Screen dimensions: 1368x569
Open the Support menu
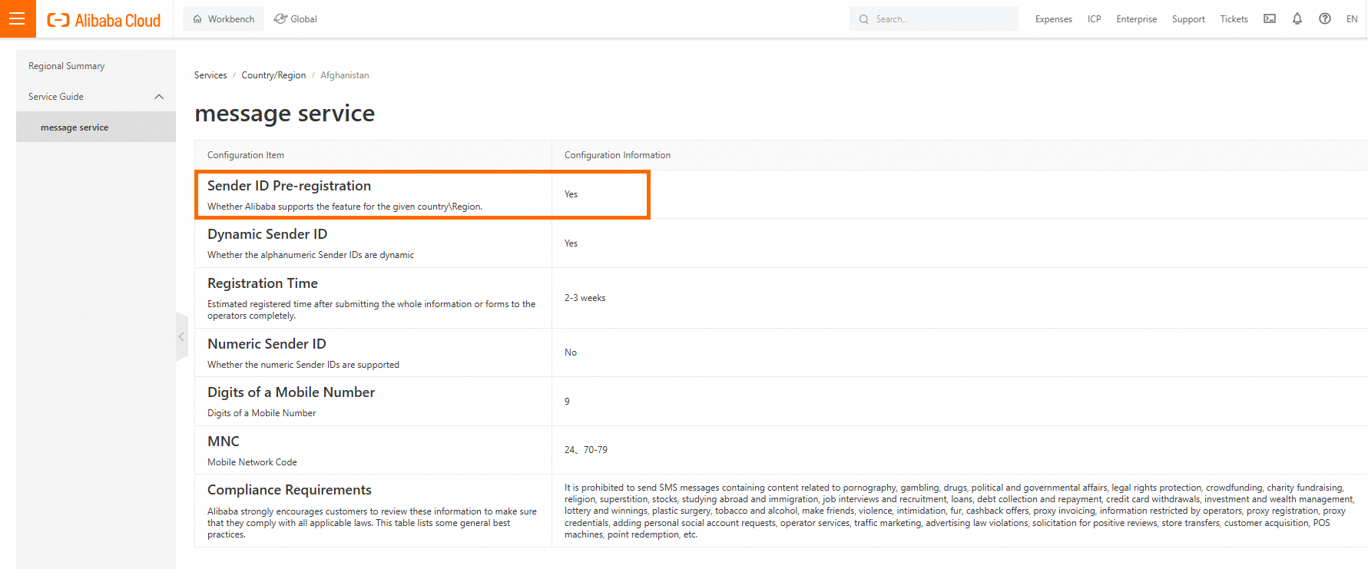point(1188,19)
